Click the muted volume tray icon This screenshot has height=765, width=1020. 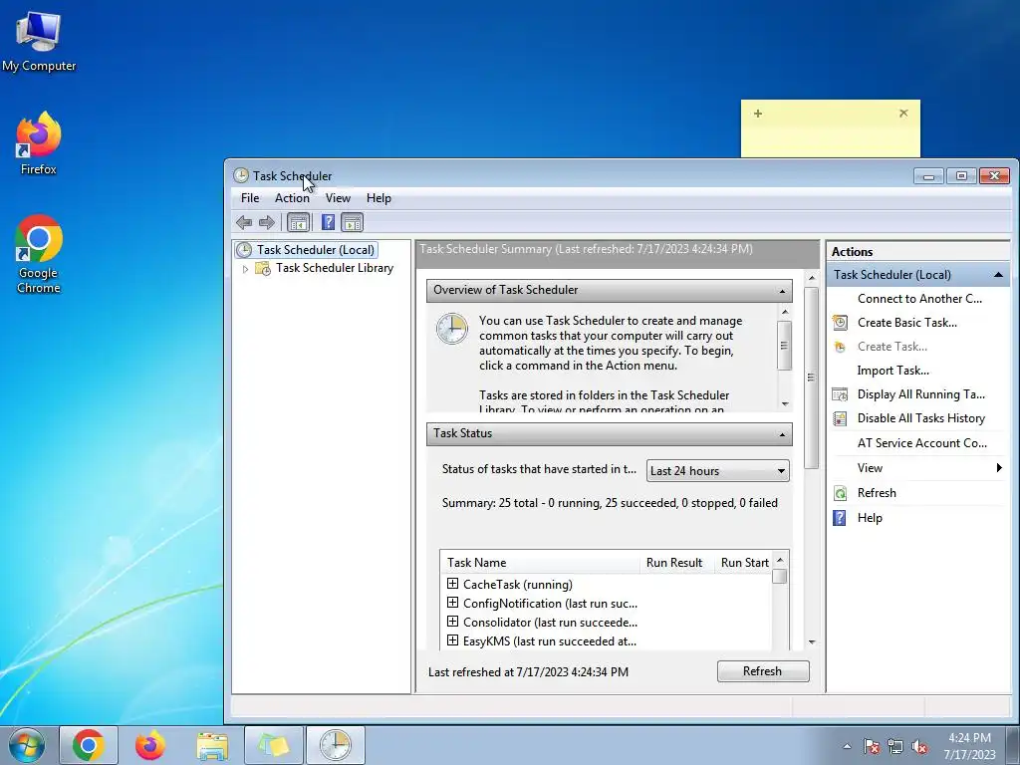(x=919, y=746)
